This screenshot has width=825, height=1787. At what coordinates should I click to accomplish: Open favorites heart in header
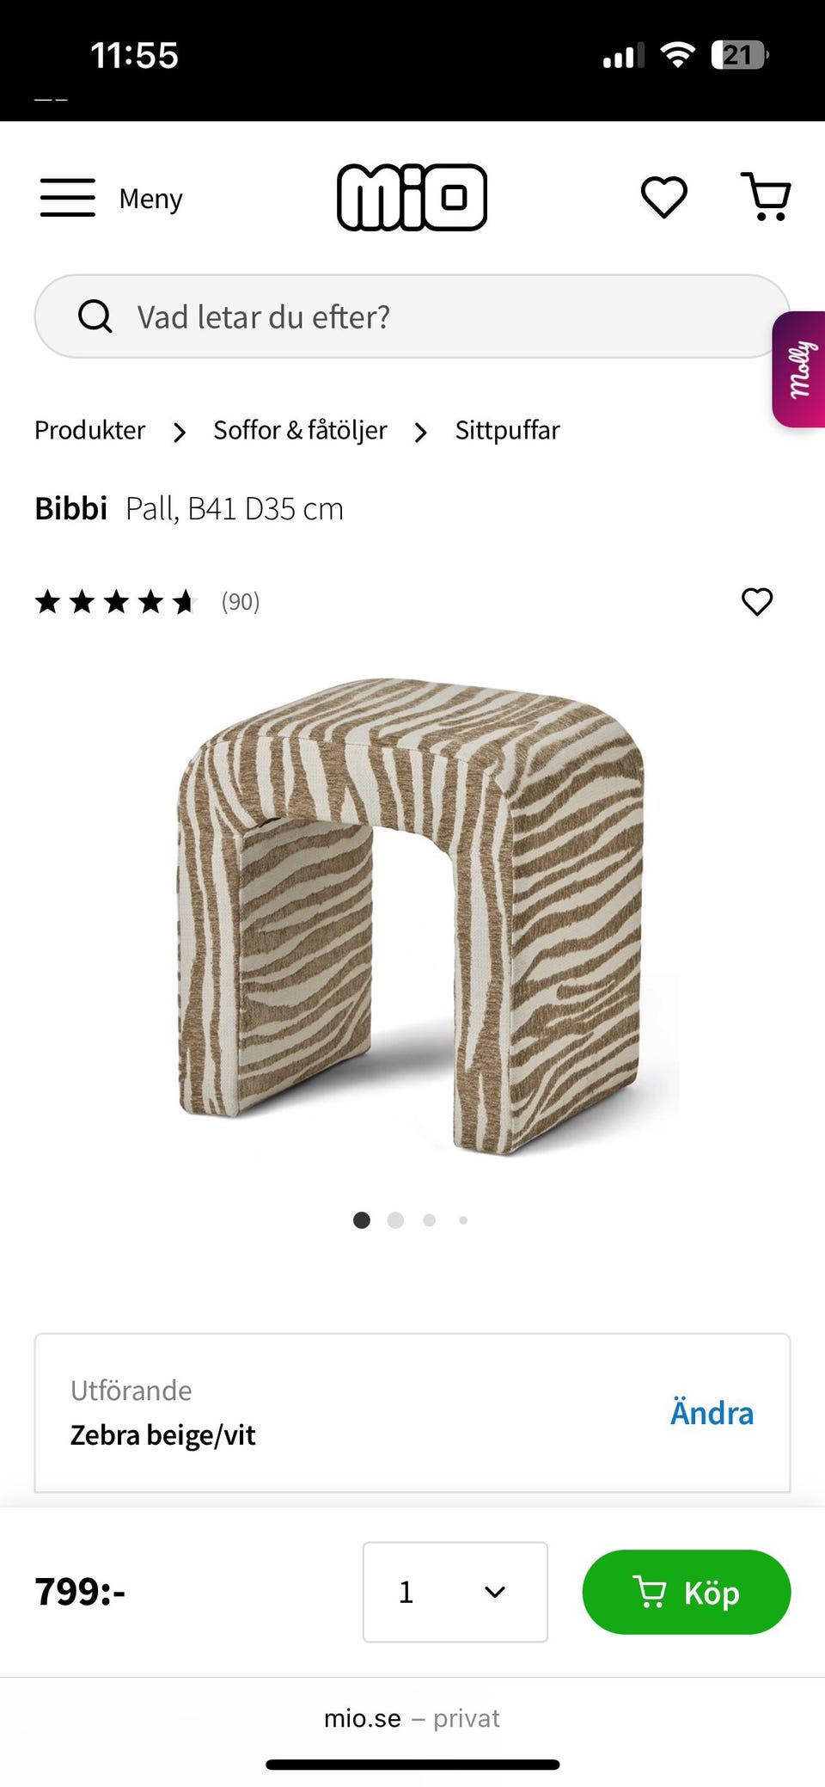[x=664, y=197]
